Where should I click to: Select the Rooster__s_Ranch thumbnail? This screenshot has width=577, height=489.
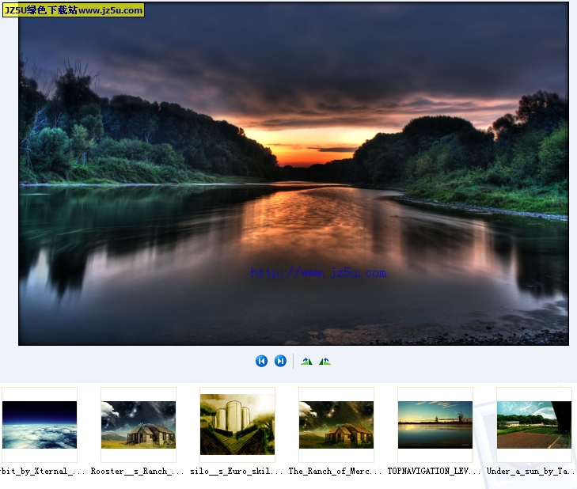click(139, 425)
